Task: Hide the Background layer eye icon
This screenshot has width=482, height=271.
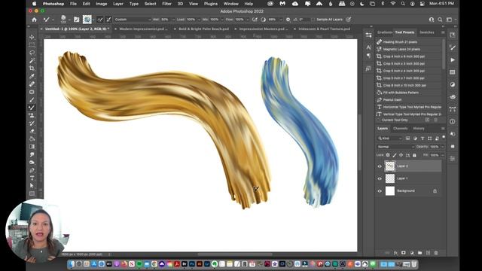Action: click(380, 190)
